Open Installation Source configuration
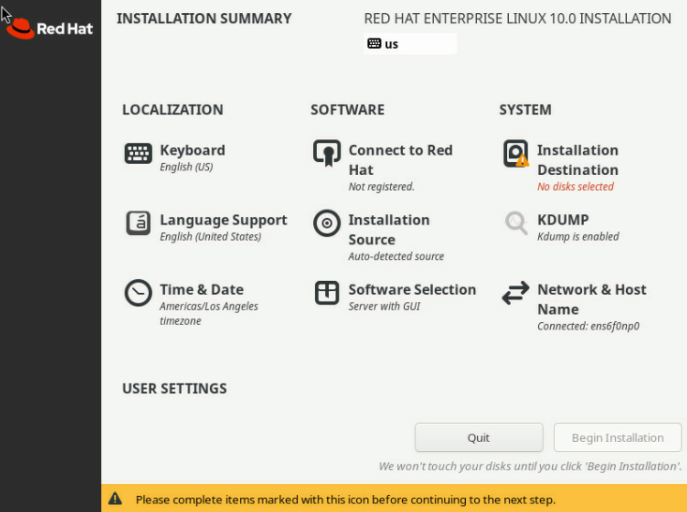This screenshot has width=687, height=512. click(x=389, y=229)
